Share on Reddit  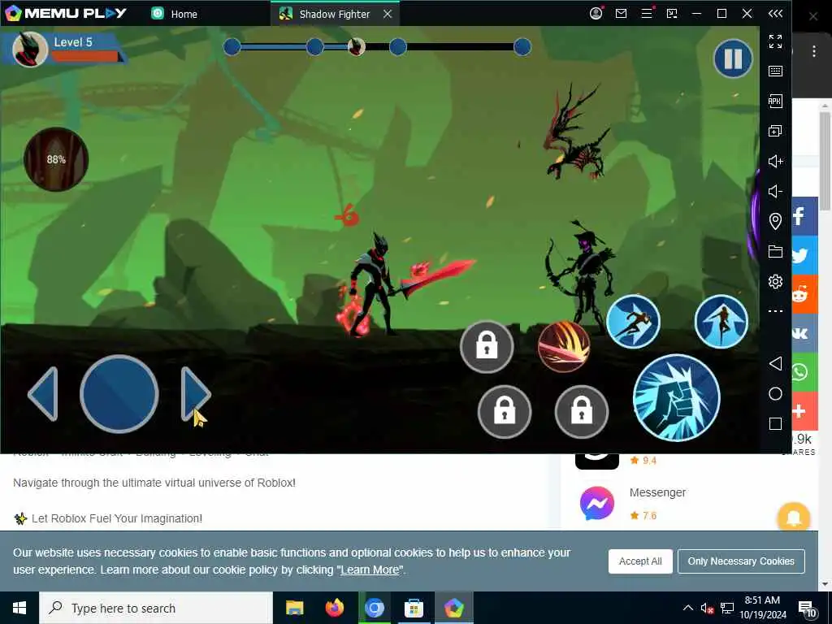click(x=804, y=294)
